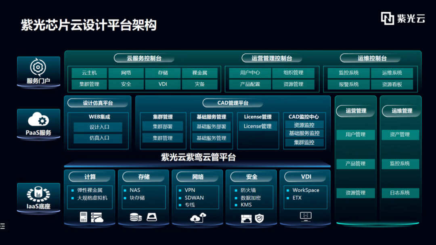Click the 集群监控 tile
This screenshot has height=245, width=436.
[x=304, y=142]
